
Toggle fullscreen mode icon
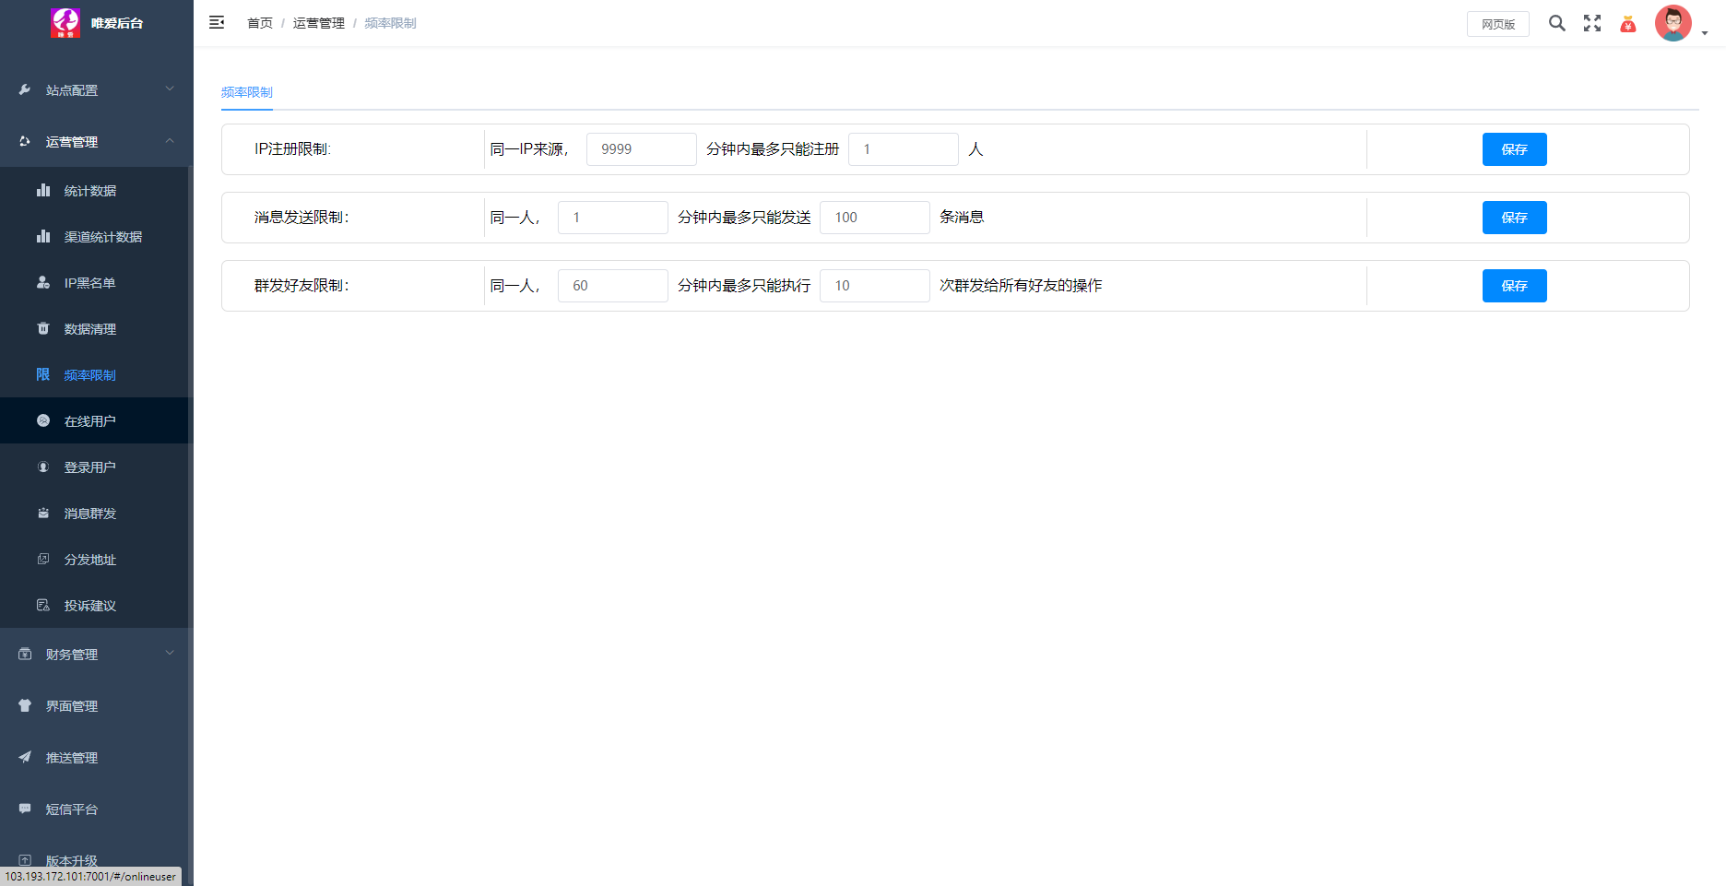(x=1592, y=24)
